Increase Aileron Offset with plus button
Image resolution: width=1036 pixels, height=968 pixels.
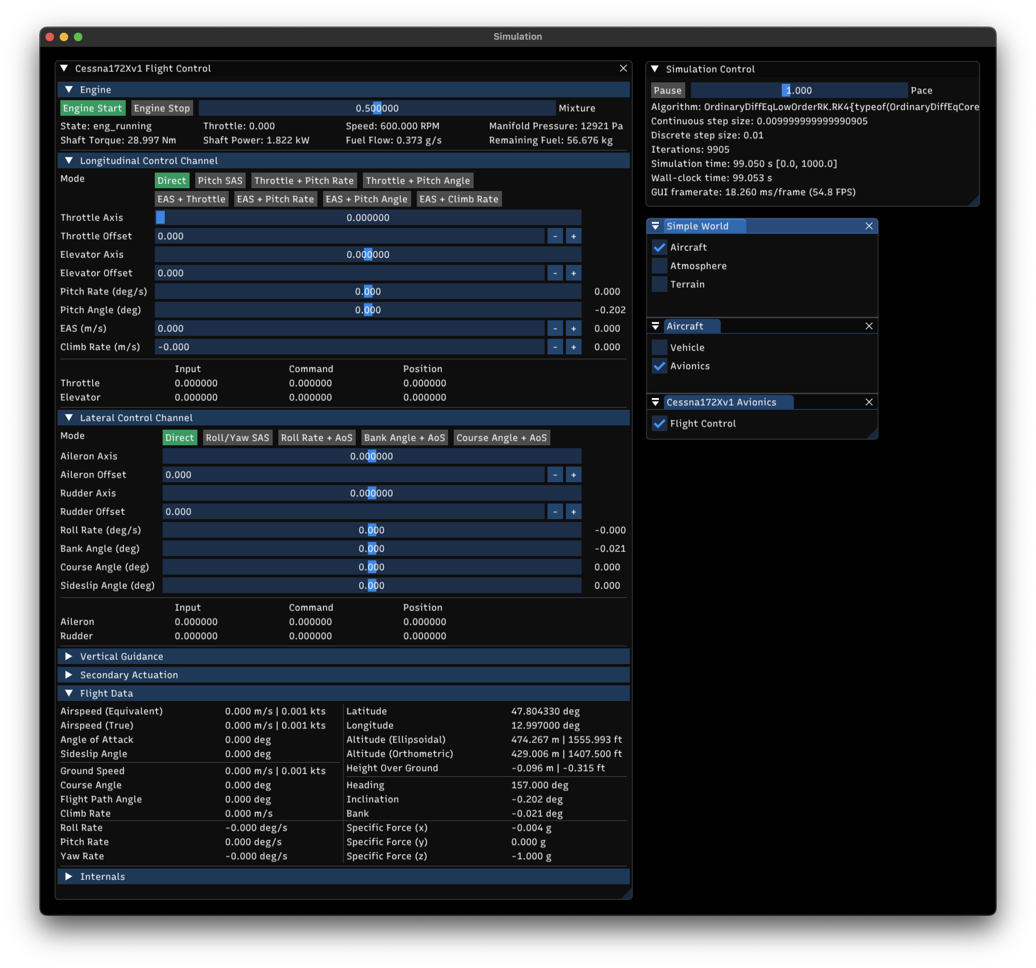pos(573,474)
